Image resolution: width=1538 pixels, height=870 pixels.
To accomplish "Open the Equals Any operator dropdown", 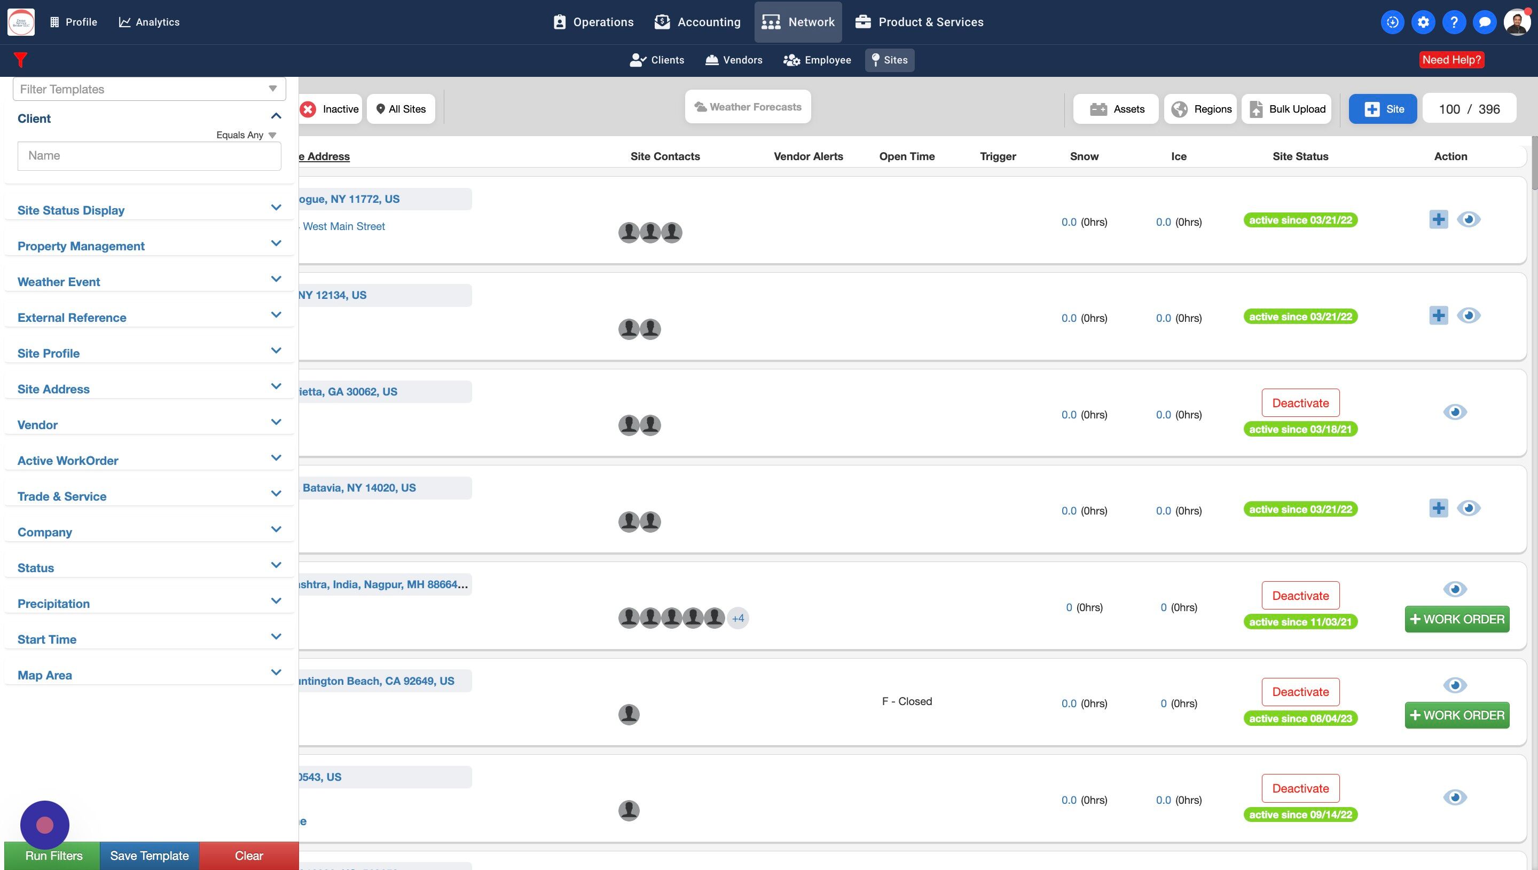I will point(246,135).
